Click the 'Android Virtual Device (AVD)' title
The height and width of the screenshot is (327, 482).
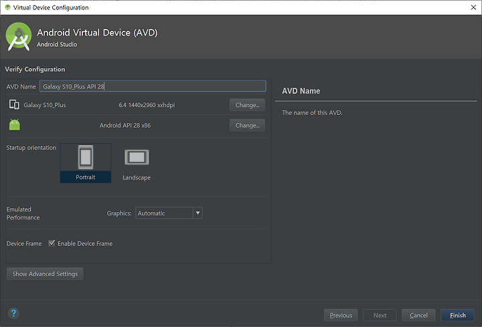(x=97, y=33)
